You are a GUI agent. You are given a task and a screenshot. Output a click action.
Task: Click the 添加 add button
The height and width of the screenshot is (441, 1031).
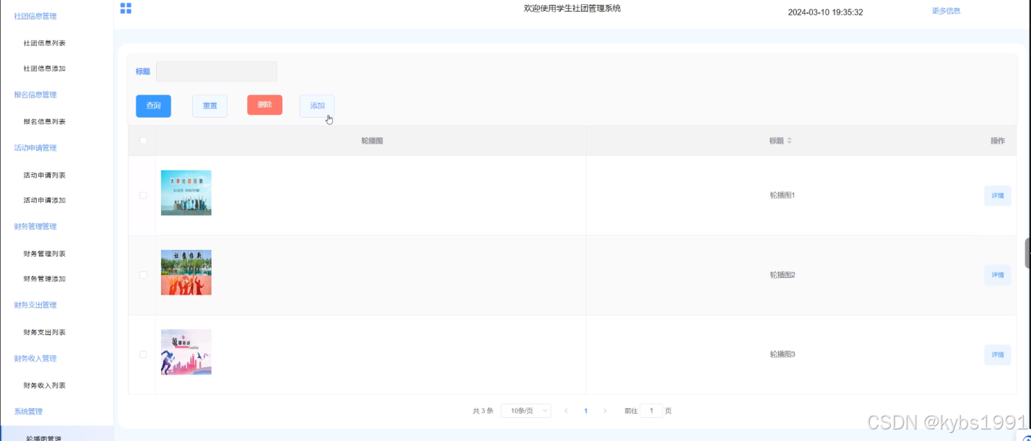click(317, 106)
